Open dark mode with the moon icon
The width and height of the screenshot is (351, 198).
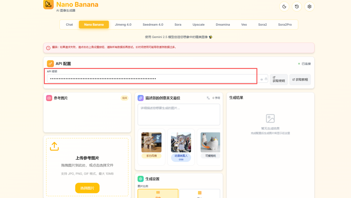tap(284, 6)
